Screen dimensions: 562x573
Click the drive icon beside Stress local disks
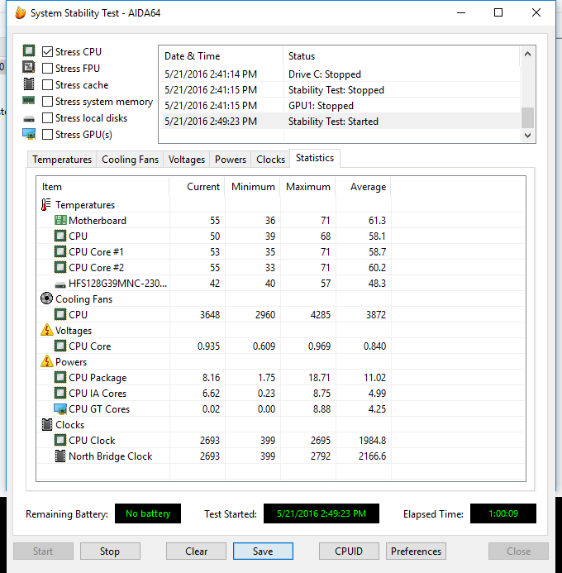[x=28, y=119]
